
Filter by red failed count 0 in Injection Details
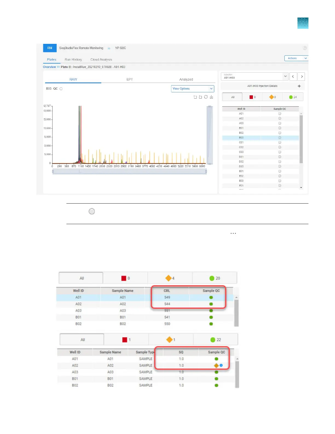click(252, 97)
